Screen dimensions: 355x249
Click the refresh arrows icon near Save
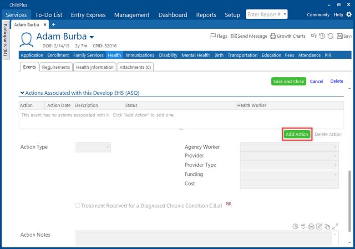coord(330,36)
